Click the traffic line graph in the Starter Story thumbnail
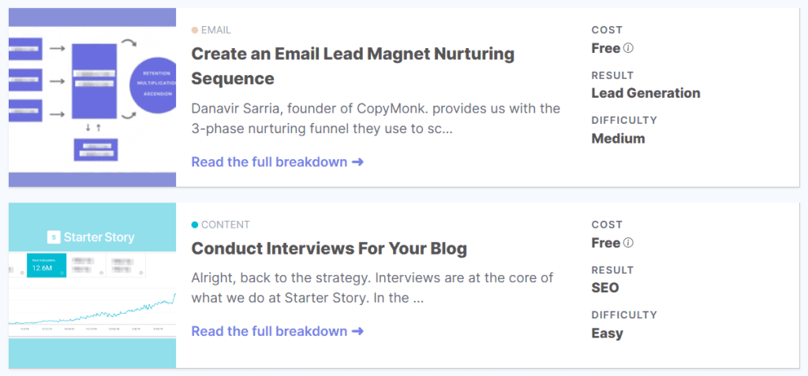 92,312
